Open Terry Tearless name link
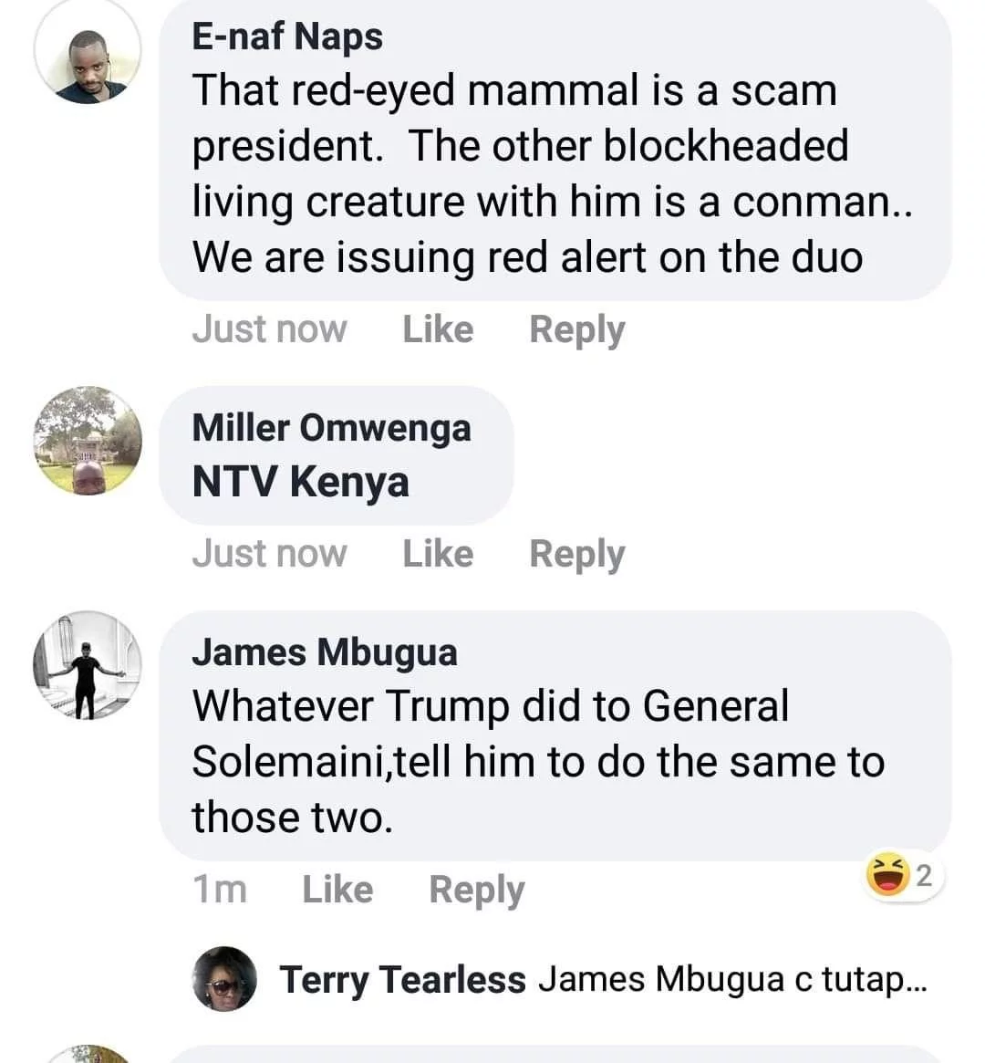This screenshot has height=1063, width=985. pos(402,979)
